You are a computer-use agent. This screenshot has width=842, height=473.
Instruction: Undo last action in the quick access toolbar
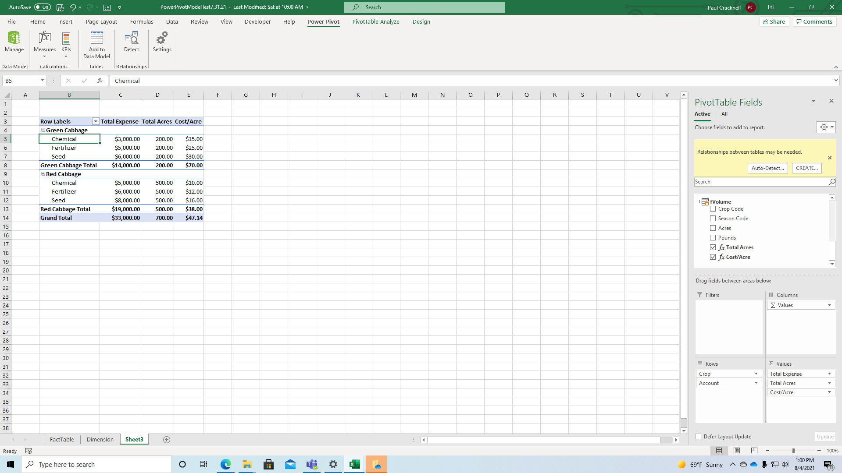(73, 7)
